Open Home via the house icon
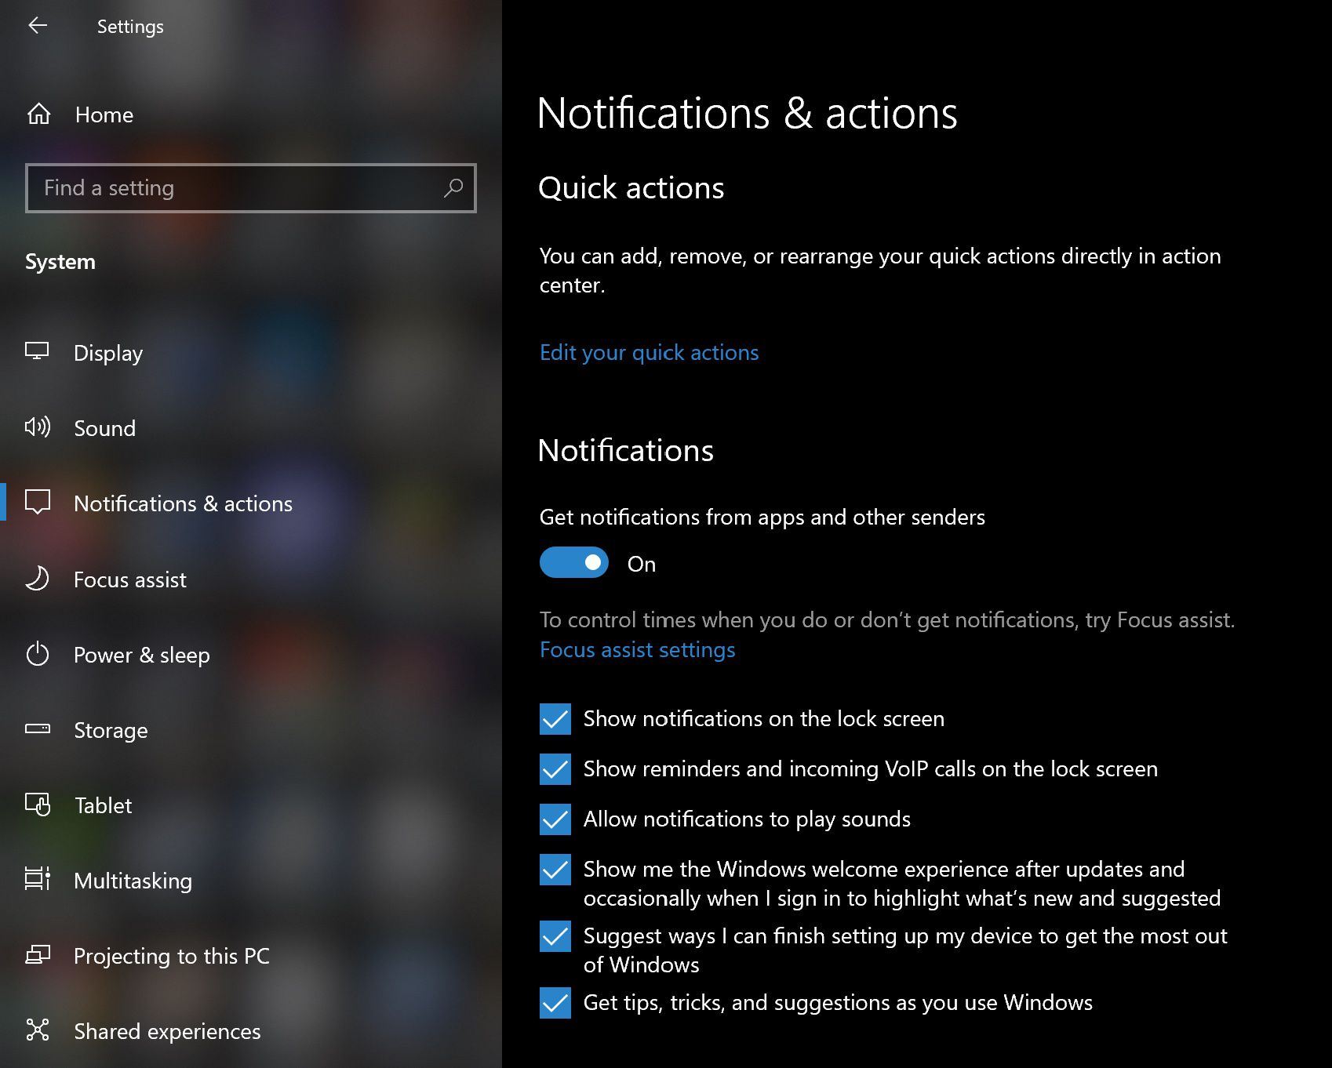 (x=38, y=114)
